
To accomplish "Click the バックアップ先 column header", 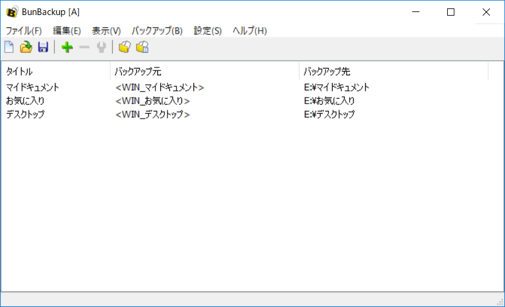I will pyautogui.click(x=394, y=72).
